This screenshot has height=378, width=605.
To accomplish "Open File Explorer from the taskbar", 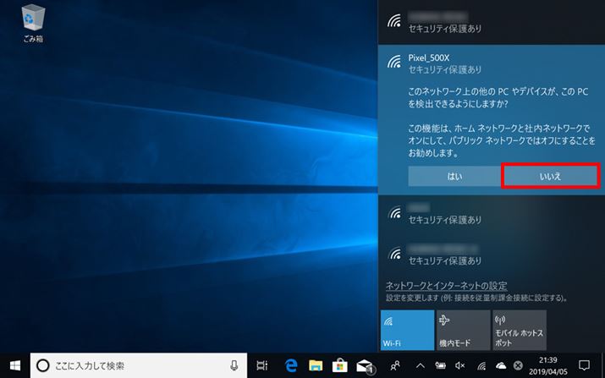I will click(316, 364).
